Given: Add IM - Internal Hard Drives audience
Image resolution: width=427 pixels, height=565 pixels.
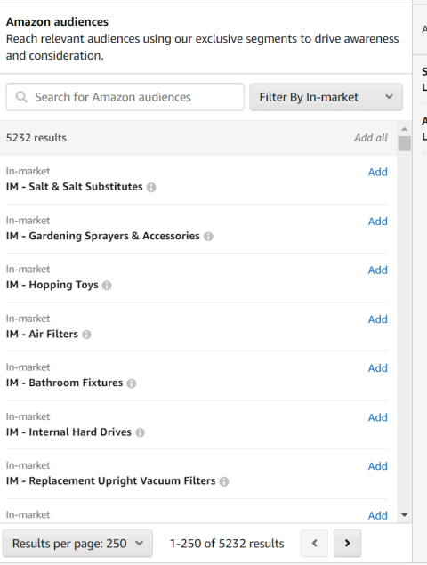Looking at the screenshot, I should (378, 417).
